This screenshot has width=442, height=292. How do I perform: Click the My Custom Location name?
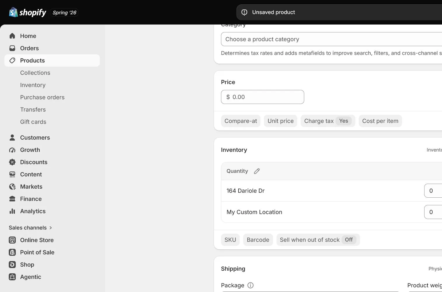[x=254, y=212]
